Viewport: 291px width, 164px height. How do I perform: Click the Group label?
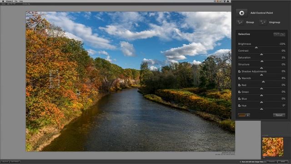pos(250,22)
